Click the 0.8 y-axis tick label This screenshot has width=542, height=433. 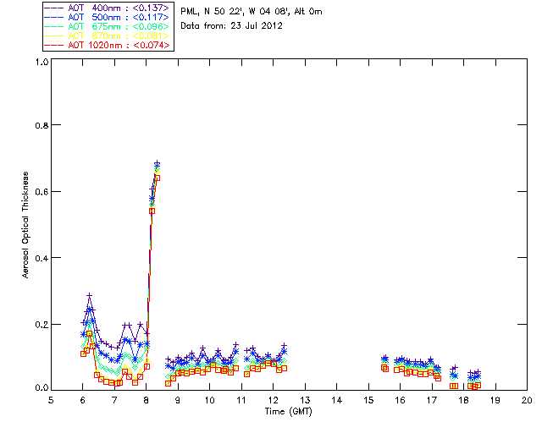coord(41,125)
